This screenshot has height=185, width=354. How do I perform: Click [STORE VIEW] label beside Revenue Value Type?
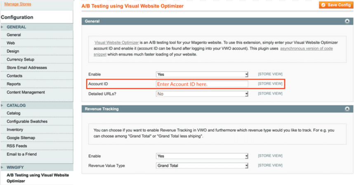pos(270,165)
